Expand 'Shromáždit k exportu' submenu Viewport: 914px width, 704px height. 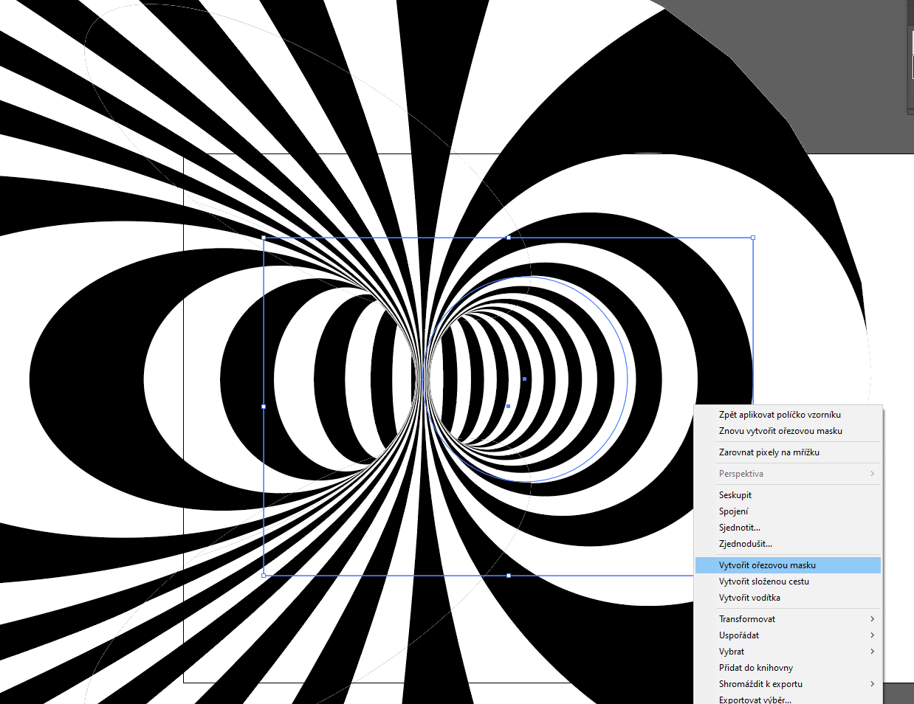click(x=760, y=684)
